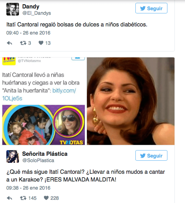The width and height of the screenshot is (185, 203).
Task: Open the @TVNotasmx handle in embedded tweet
Action: (29, 61)
